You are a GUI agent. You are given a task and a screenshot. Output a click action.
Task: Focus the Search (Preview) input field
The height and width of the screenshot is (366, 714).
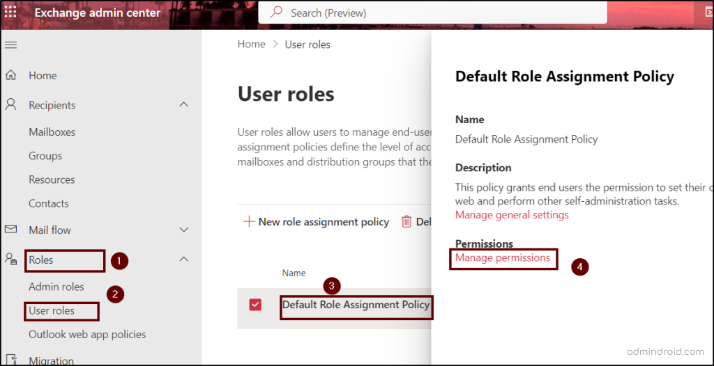click(x=432, y=13)
